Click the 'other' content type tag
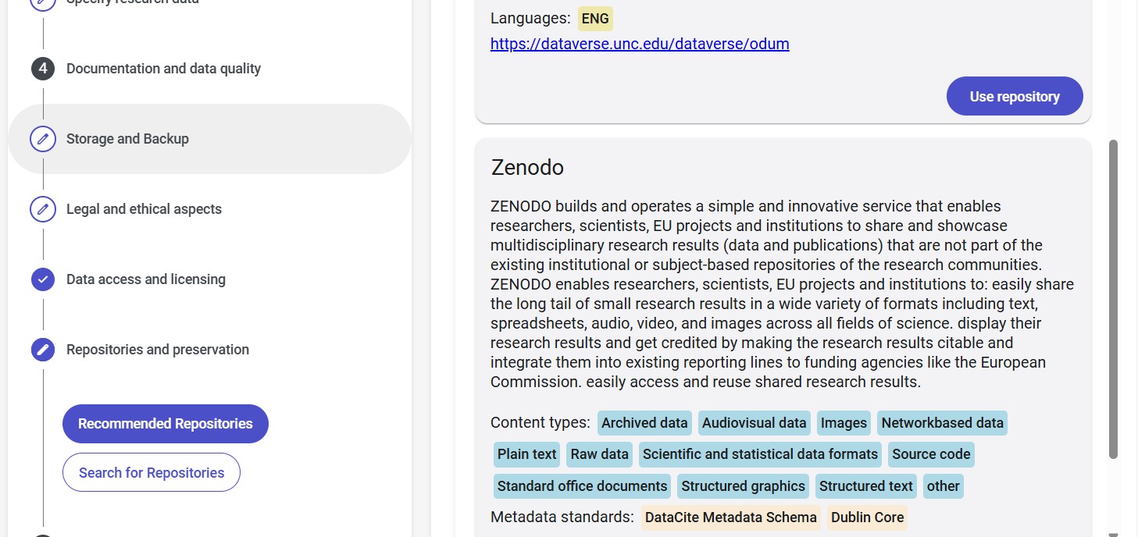1138x537 pixels. 944,486
